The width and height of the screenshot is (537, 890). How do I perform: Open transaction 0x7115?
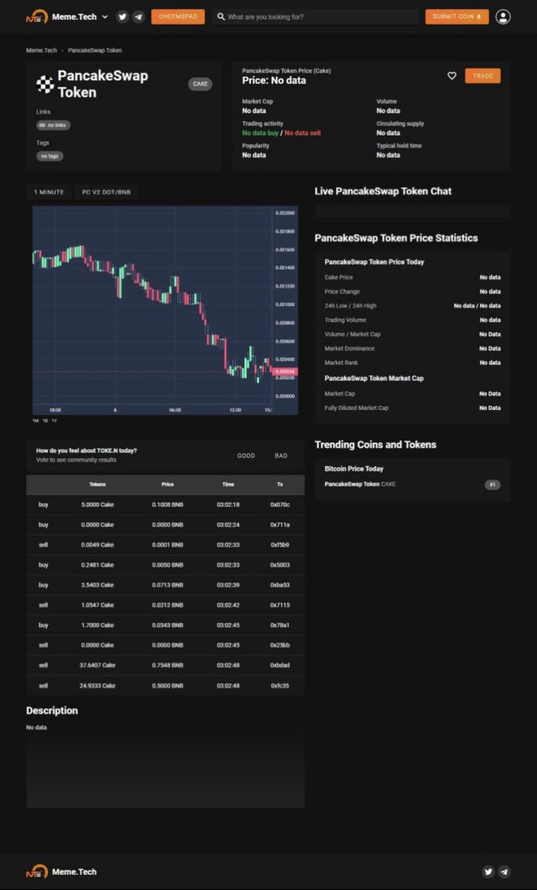(x=280, y=604)
